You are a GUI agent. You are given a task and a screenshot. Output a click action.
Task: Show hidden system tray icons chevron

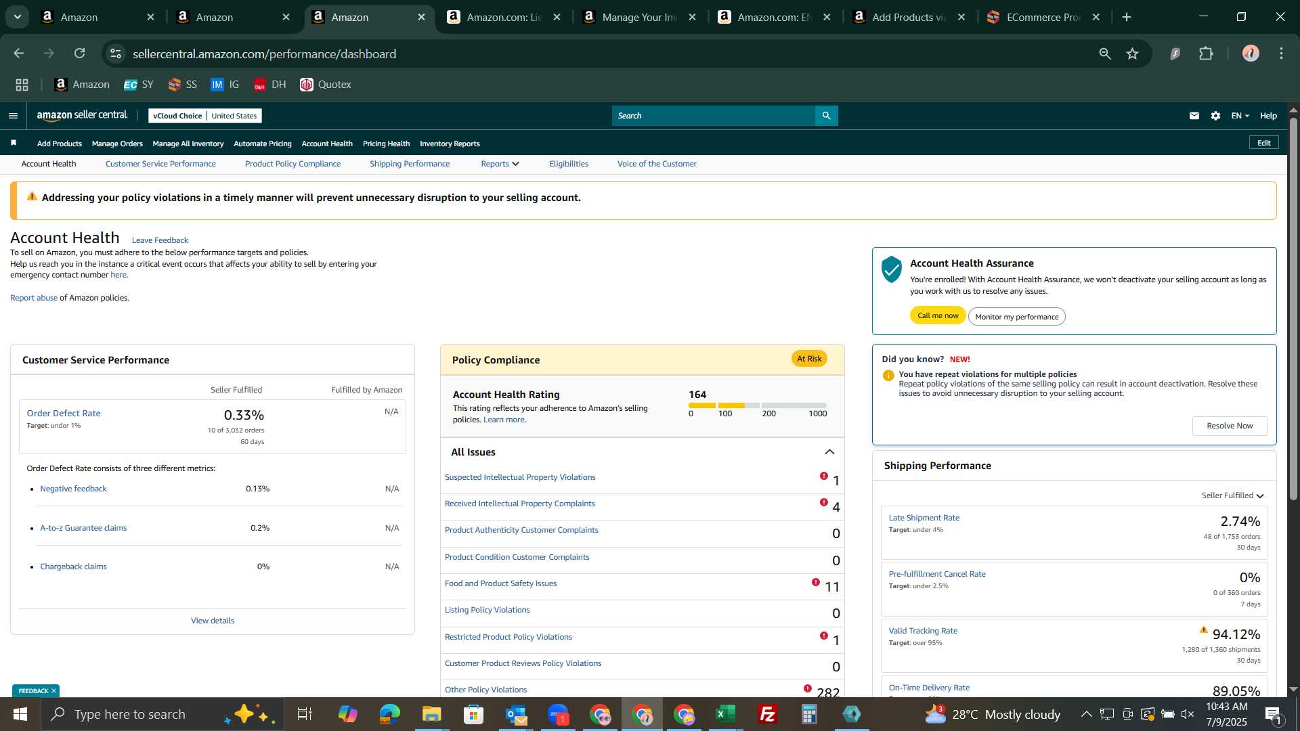point(1086,714)
